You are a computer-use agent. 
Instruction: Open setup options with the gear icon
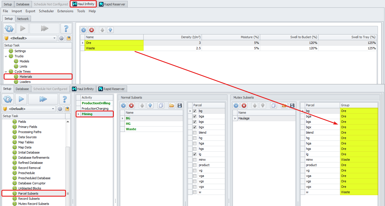[x=61, y=38]
